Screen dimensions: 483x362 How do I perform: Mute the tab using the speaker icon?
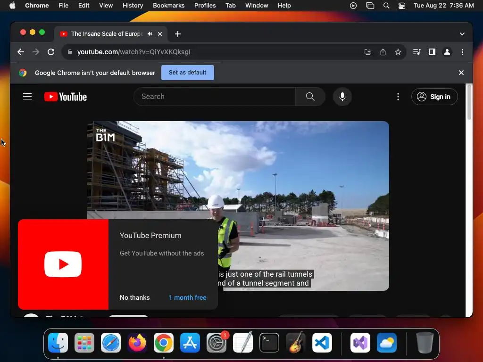(150, 34)
